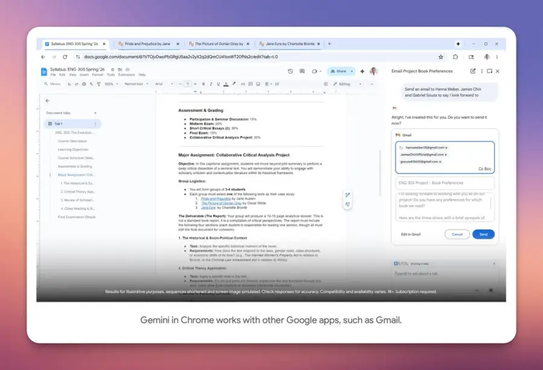Open the Extensions menu
Viewport: 543px width, 370px height.
point(127,75)
